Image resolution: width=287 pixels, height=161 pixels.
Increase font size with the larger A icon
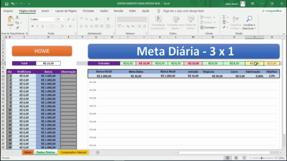coord(69,19)
